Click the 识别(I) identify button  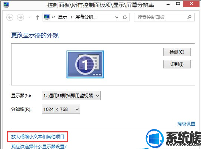pyautogui.click(x=177, y=64)
